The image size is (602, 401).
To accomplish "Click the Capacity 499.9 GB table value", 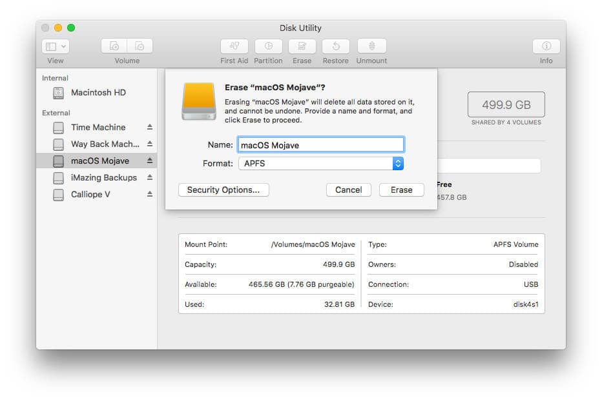I will (x=338, y=264).
